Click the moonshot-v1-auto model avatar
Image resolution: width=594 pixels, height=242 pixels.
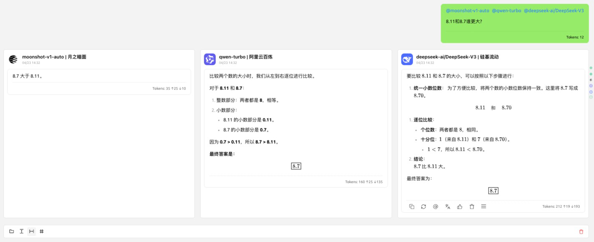click(x=13, y=59)
